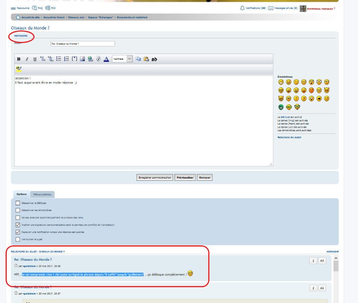The image size is (358, 303).
Task: Select the Options tab
Action: tap(21, 195)
